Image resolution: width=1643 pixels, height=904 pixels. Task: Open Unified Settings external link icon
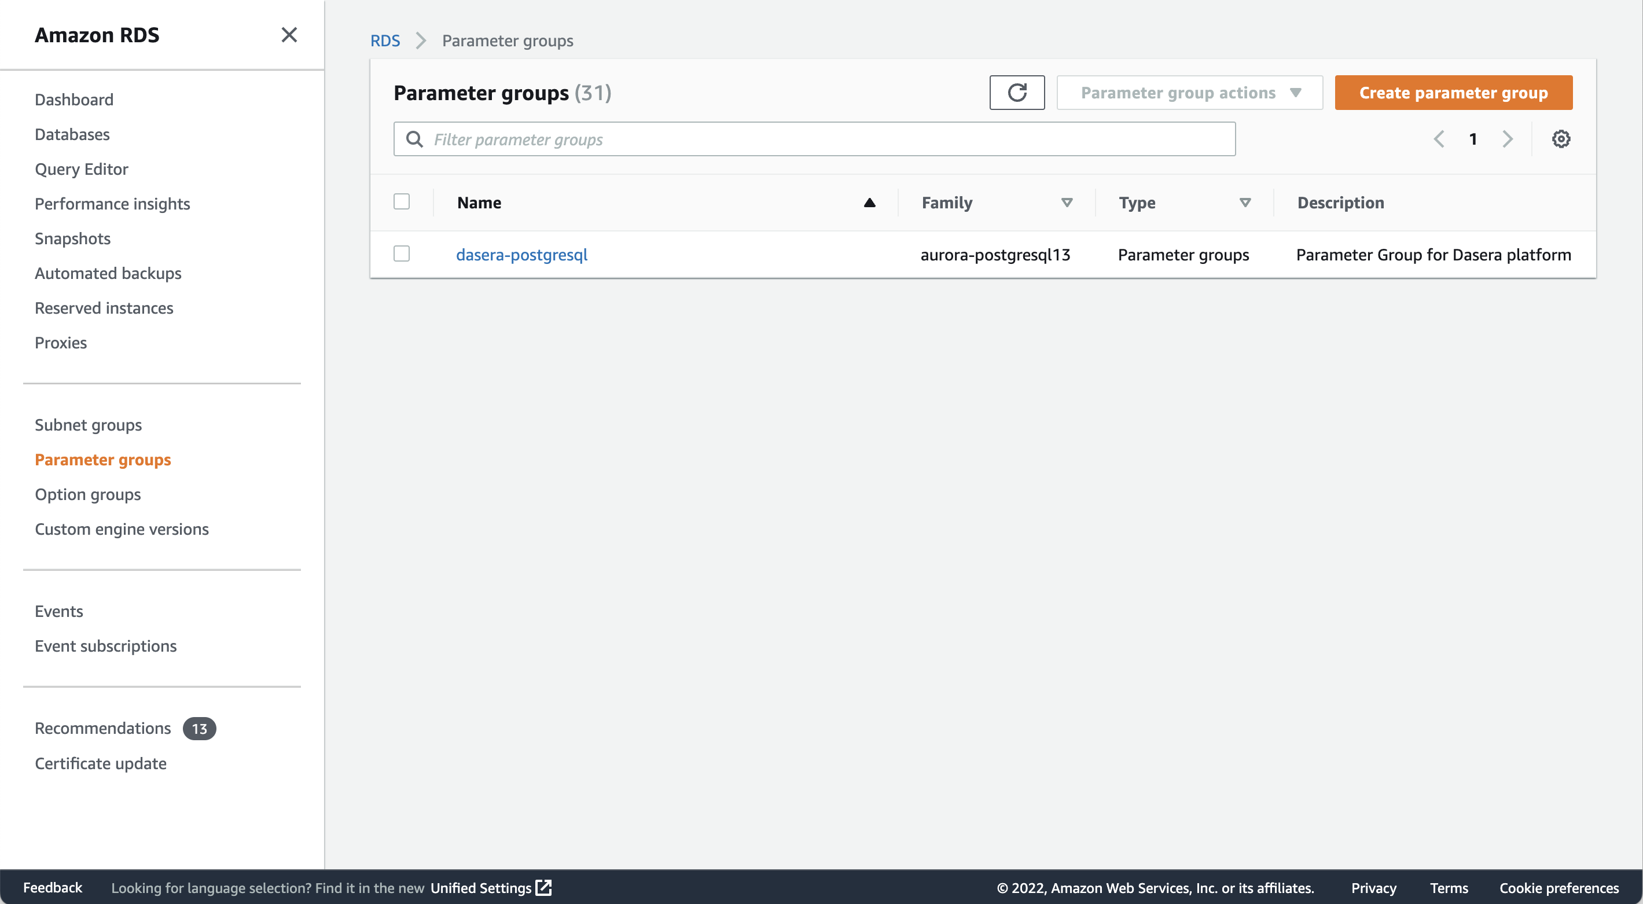tap(543, 887)
